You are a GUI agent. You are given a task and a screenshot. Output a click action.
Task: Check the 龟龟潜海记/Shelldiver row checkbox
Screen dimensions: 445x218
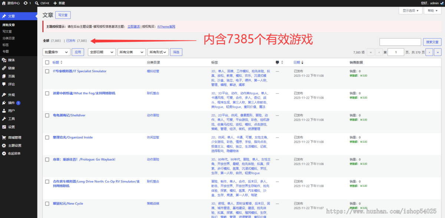click(47, 115)
